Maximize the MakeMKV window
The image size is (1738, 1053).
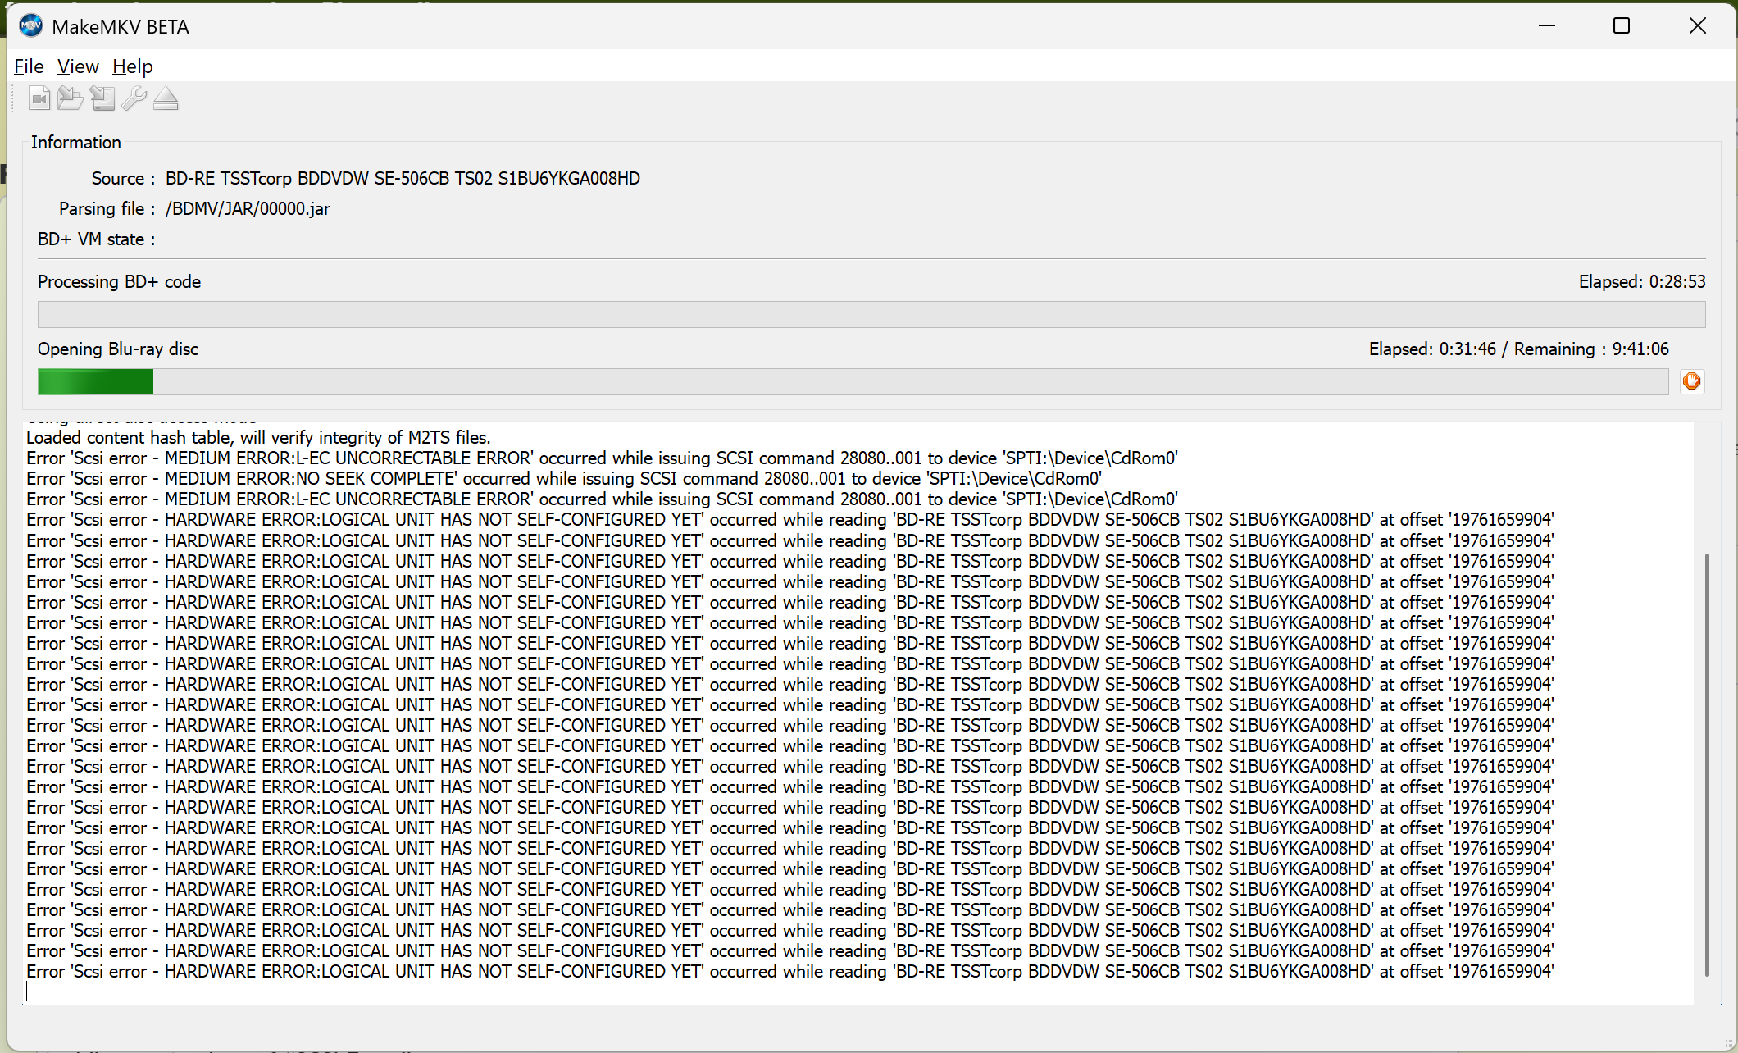(x=1622, y=26)
